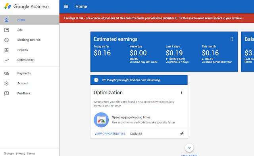Click 'Speed up page loading times' heading
The width and height of the screenshot is (254, 156).
click(131, 117)
